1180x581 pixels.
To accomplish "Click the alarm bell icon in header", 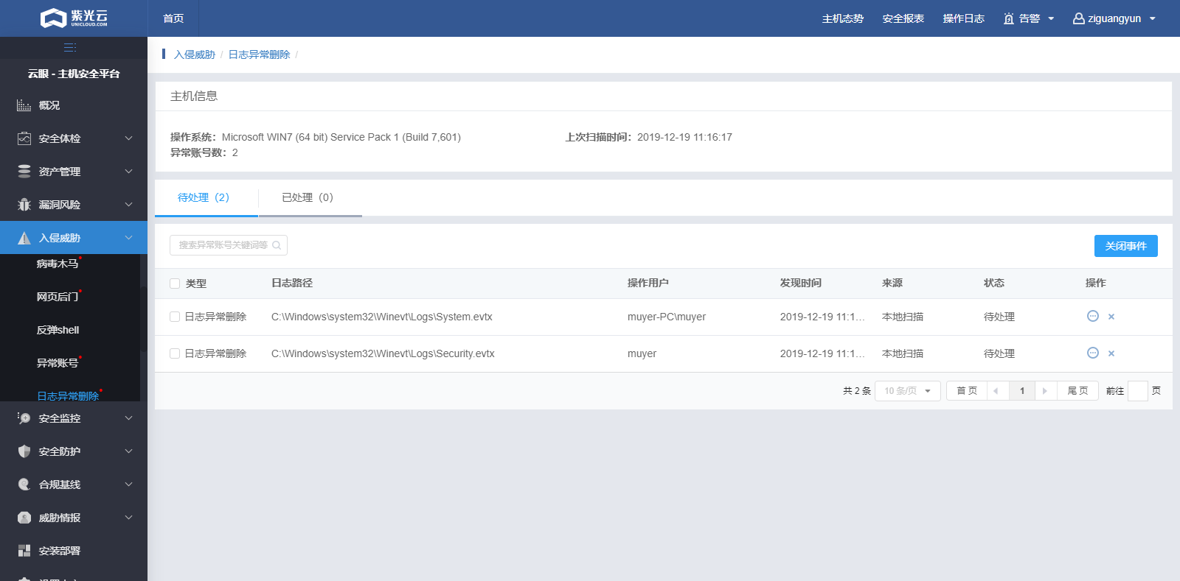I will point(1009,18).
